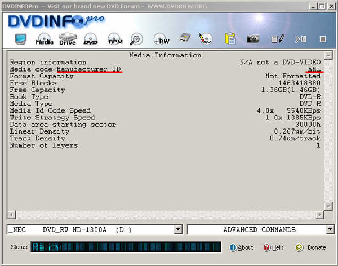Click the DVD disc toolbar icon
The height and width of the screenshot is (266, 338).
pos(91,39)
